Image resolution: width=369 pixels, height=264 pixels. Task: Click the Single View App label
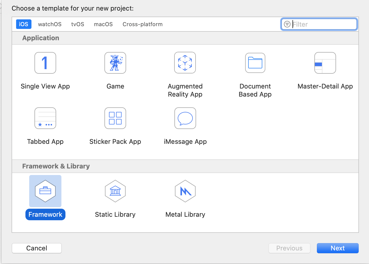[x=45, y=86]
